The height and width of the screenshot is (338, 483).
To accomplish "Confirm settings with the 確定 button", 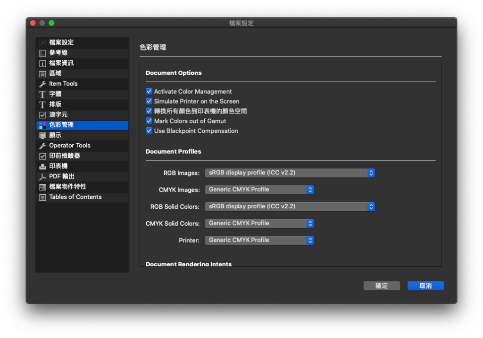I will pyautogui.click(x=382, y=286).
